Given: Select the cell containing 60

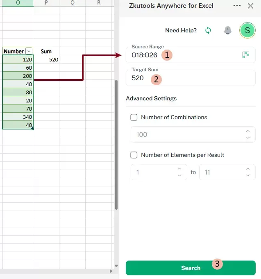Looking at the screenshot, I should [x=18, y=68].
